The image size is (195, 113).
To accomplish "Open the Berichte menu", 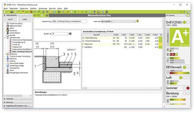I will pyautogui.click(x=52, y=8).
